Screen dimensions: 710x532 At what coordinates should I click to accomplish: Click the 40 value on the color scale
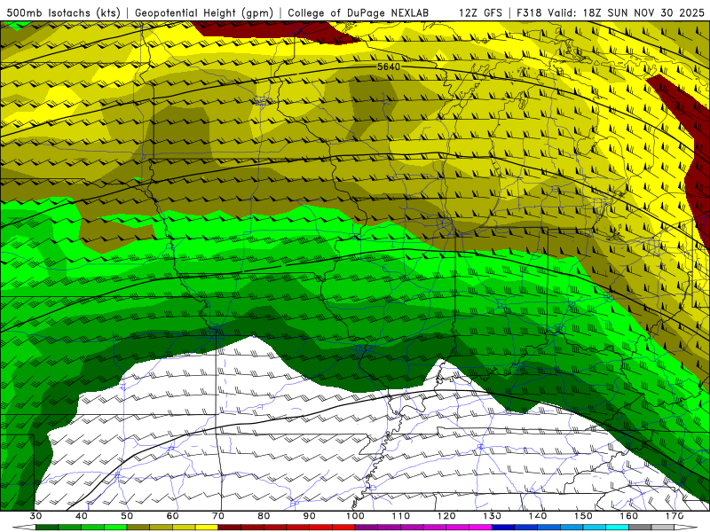pos(82,516)
